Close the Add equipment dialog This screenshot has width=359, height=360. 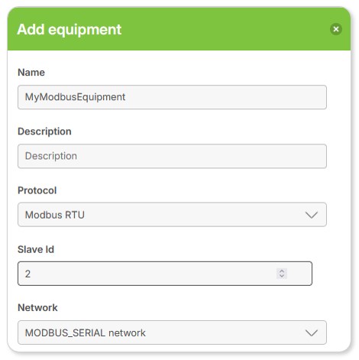(336, 29)
